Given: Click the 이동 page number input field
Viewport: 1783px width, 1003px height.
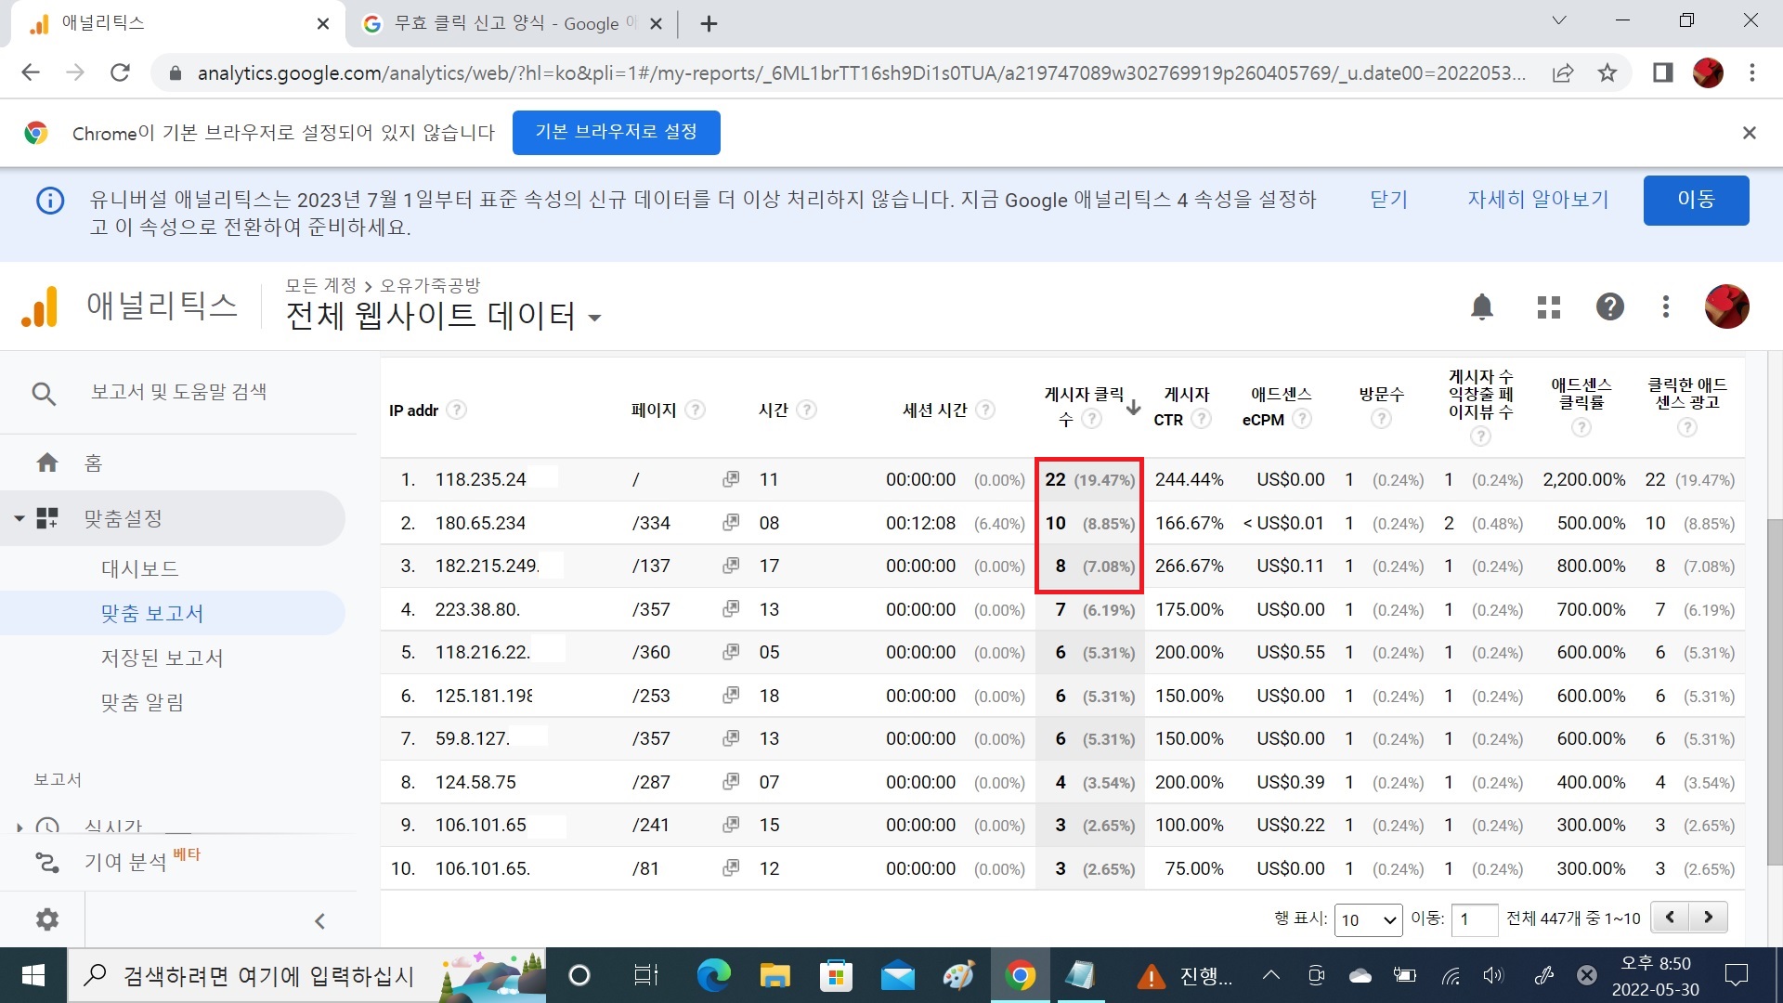Looking at the screenshot, I should point(1475,919).
